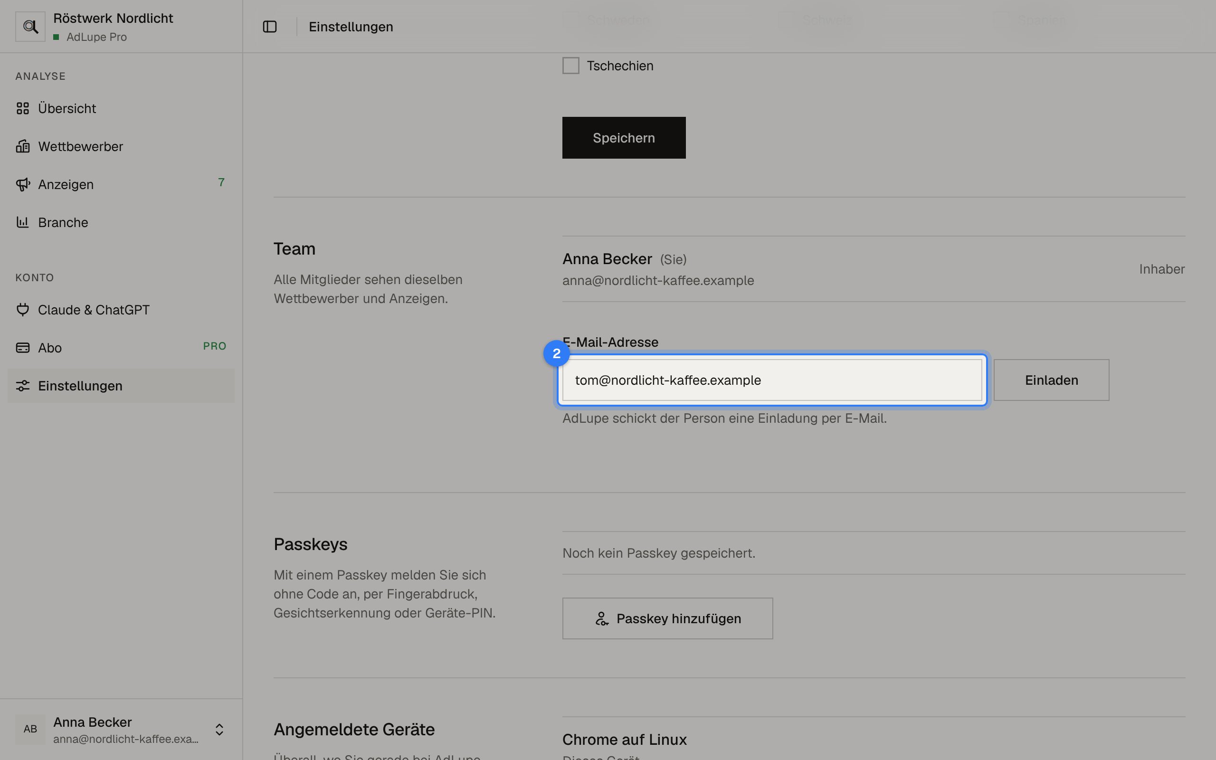Click the AB avatar in sidebar footer
The width and height of the screenshot is (1216, 760).
click(x=30, y=729)
